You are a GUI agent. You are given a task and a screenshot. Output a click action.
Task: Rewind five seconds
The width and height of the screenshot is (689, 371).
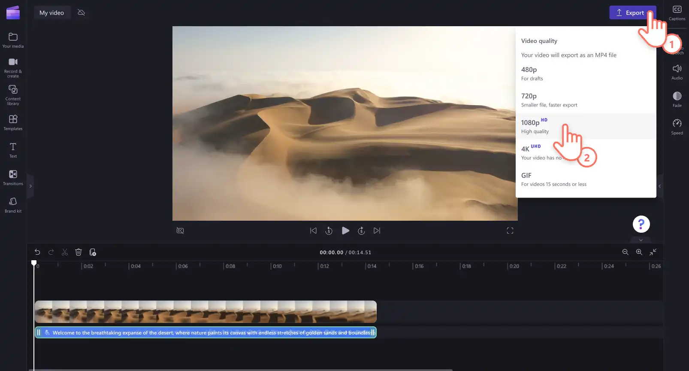click(329, 231)
